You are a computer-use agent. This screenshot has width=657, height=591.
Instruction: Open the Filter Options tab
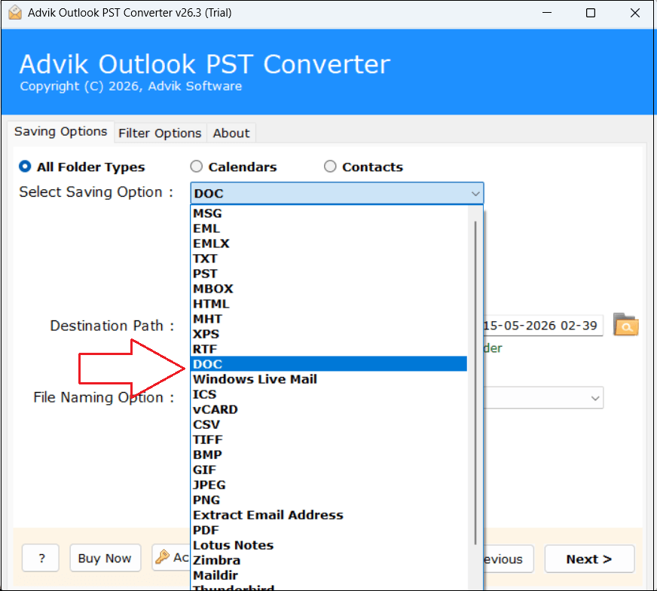tap(160, 133)
